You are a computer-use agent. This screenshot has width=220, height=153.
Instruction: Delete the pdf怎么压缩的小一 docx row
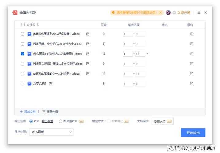pyautogui.click(x=192, y=73)
